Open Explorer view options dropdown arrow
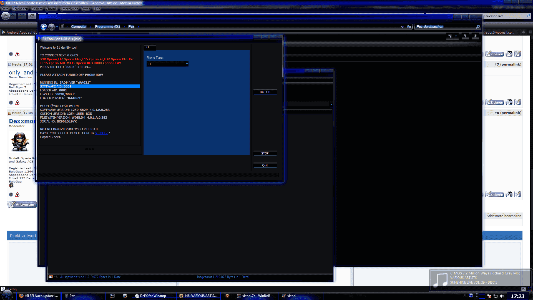This screenshot has width=533, height=300. point(456,36)
